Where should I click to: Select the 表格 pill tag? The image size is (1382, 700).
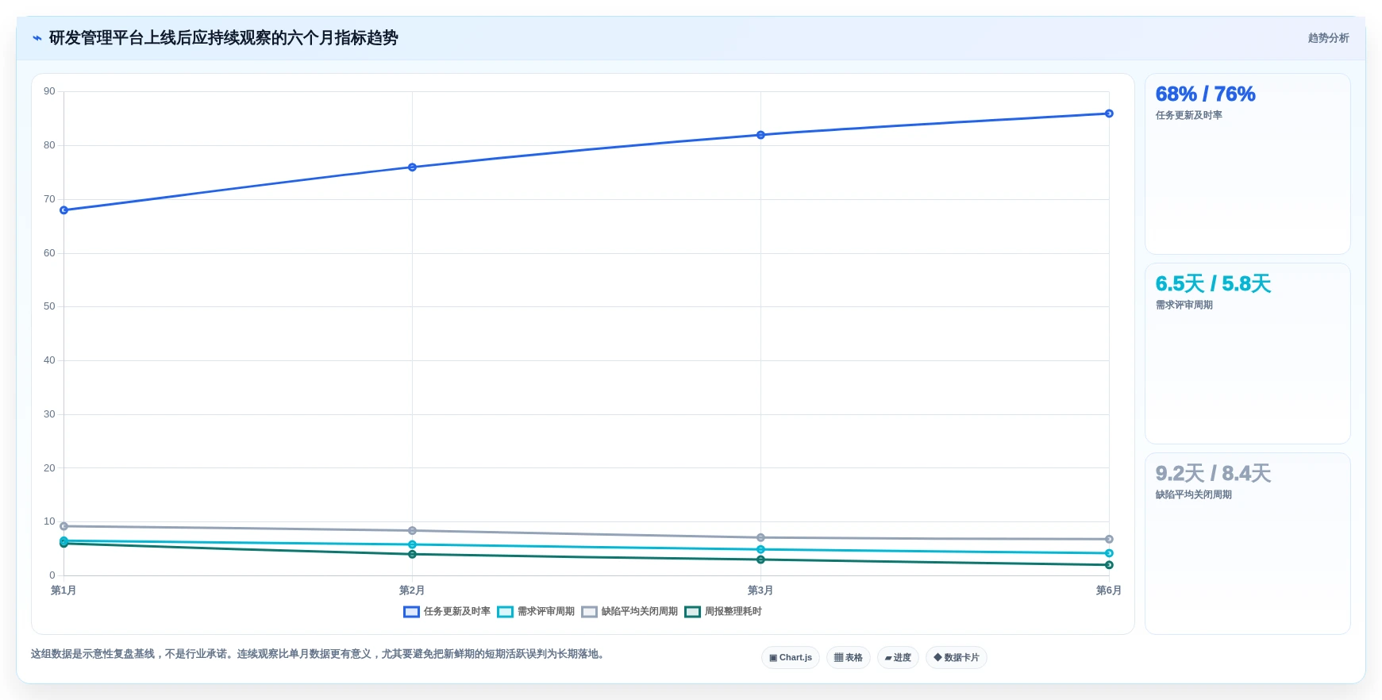point(849,658)
